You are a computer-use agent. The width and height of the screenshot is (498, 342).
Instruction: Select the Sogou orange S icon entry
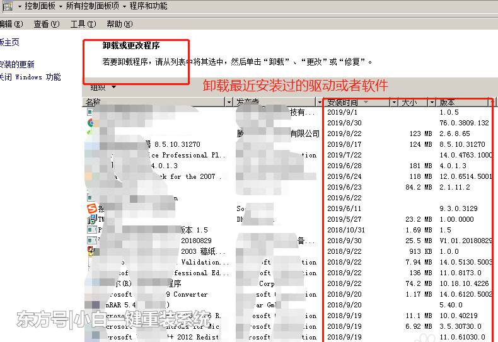point(91,208)
